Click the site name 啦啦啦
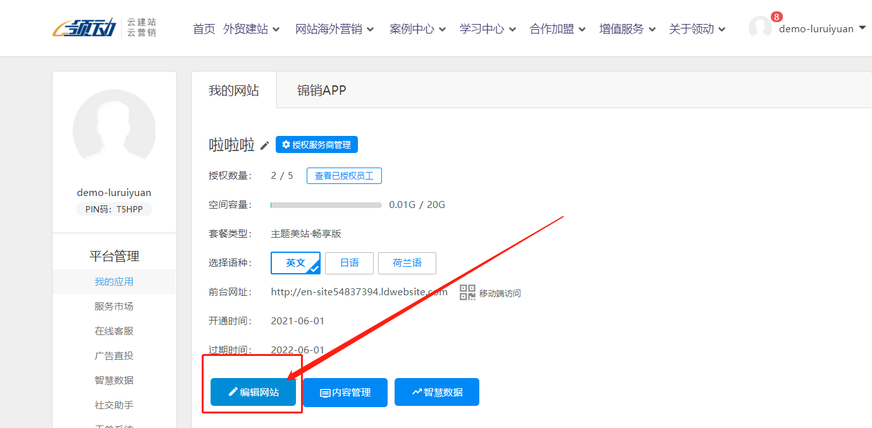 click(x=231, y=145)
